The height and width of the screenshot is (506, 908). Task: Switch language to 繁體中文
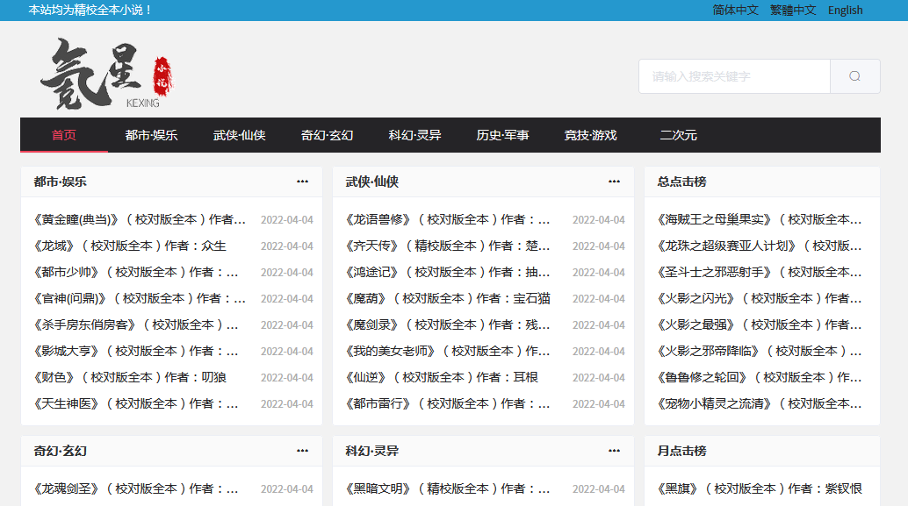(x=793, y=11)
